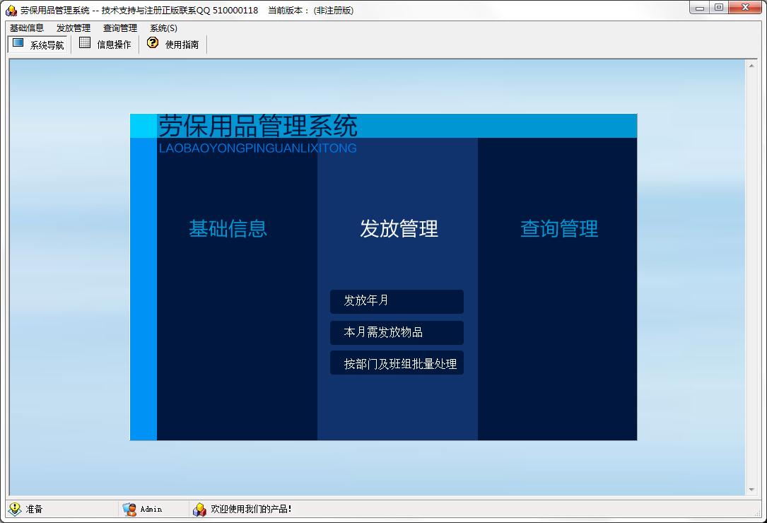The image size is (767, 523).
Task: Click the app icon in title bar
Action: (11, 11)
